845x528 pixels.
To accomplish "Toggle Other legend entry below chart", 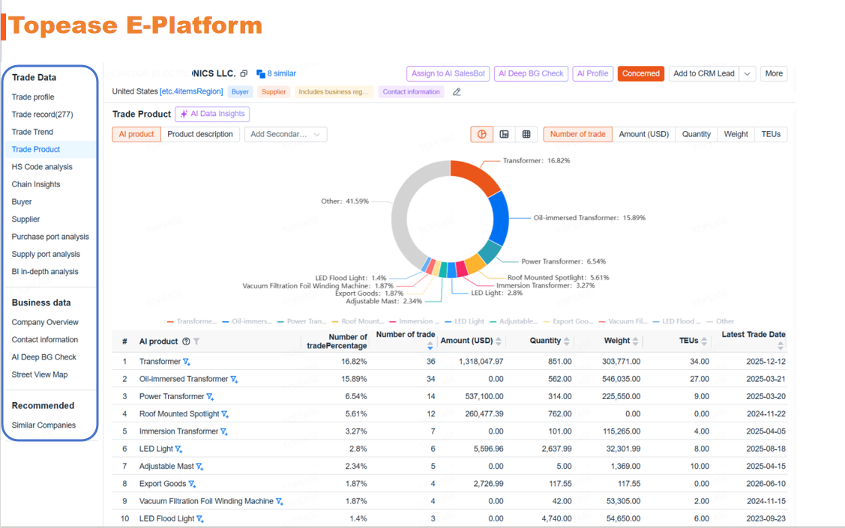I will click(721, 321).
